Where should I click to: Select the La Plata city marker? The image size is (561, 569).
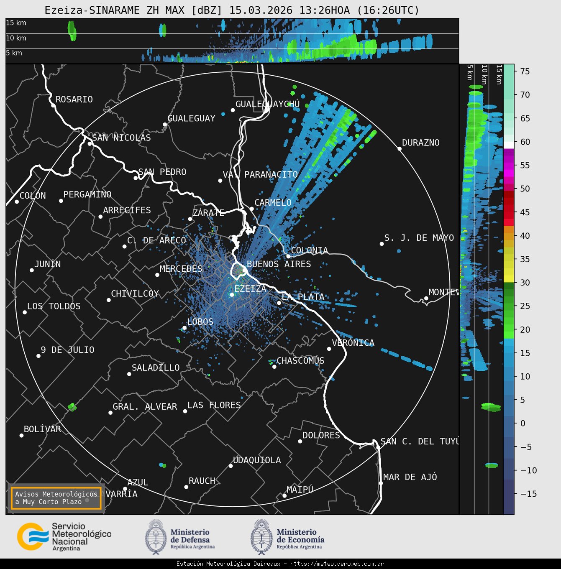tap(279, 303)
